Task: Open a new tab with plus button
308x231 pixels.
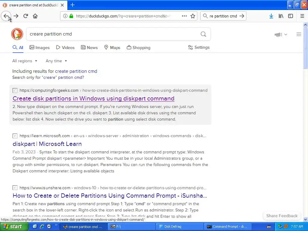Action: tap(72, 5)
